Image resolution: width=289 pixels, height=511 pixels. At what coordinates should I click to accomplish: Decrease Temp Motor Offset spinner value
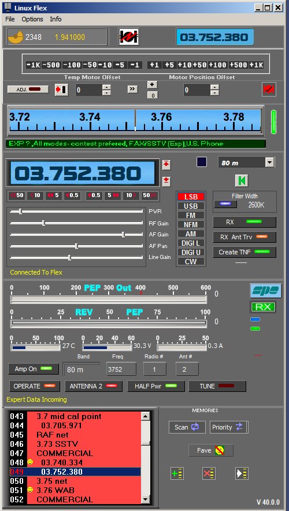(106, 92)
